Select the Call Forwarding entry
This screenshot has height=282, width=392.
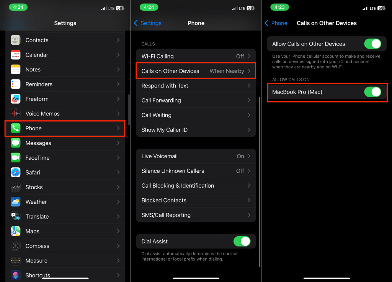pyautogui.click(x=196, y=100)
